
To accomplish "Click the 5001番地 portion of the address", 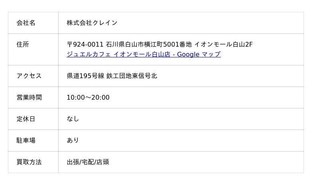I will 177,44.
